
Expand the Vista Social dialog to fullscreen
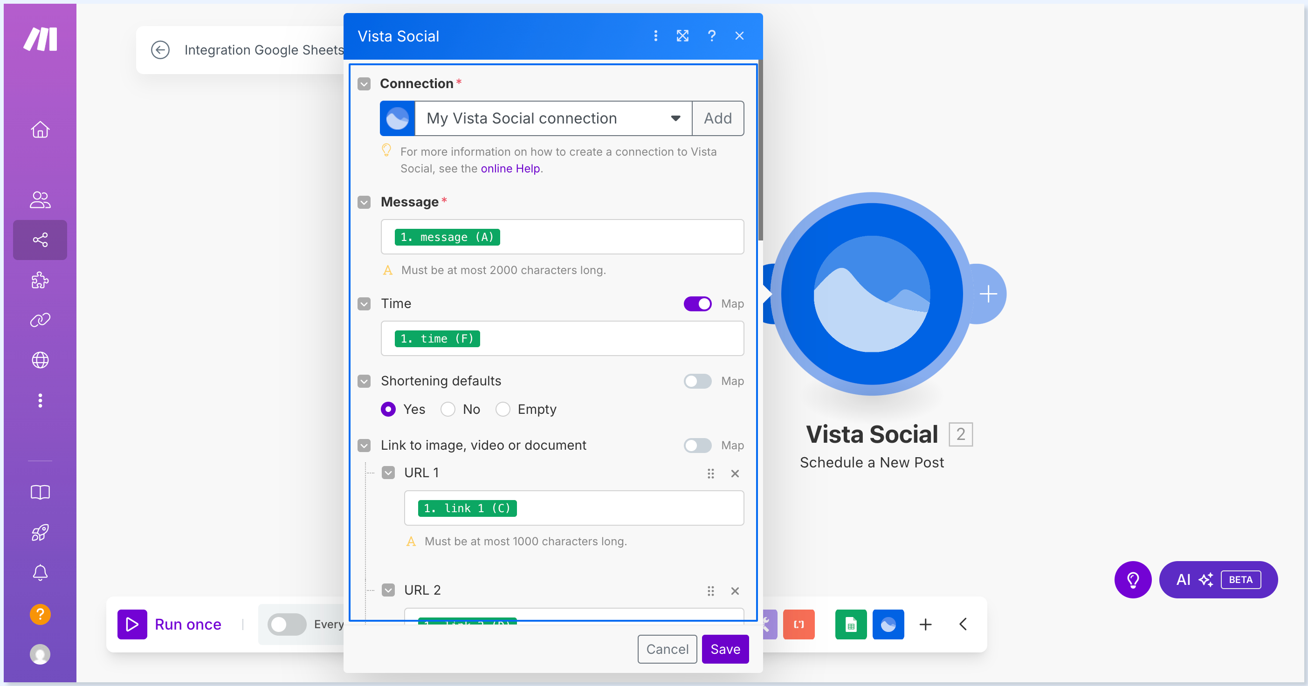click(682, 35)
